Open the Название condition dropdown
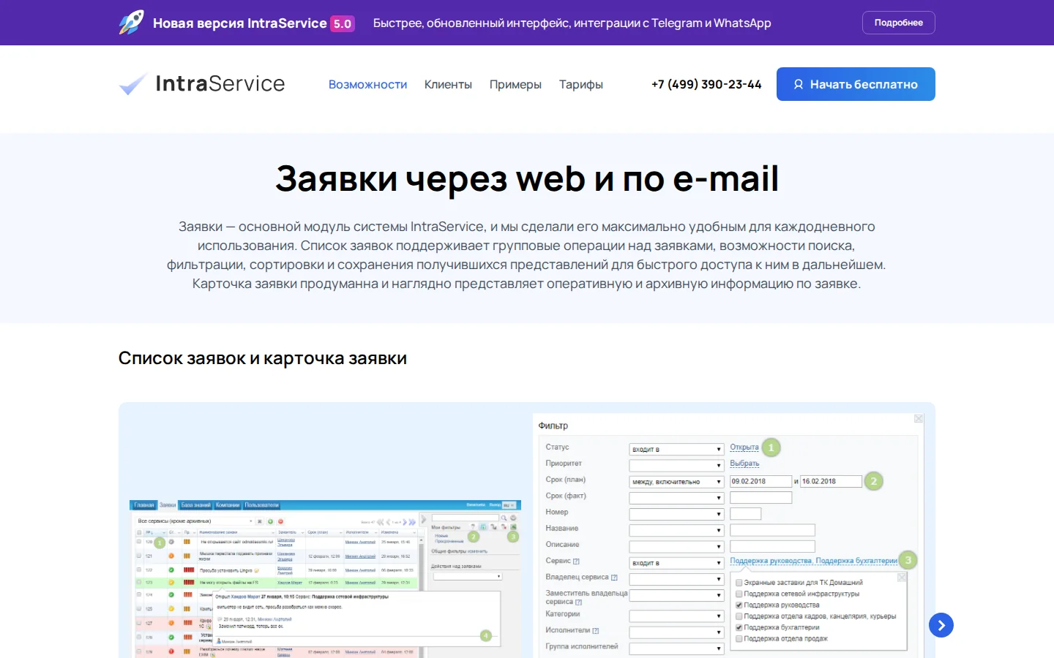1054x658 pixels. coord(677,530)
